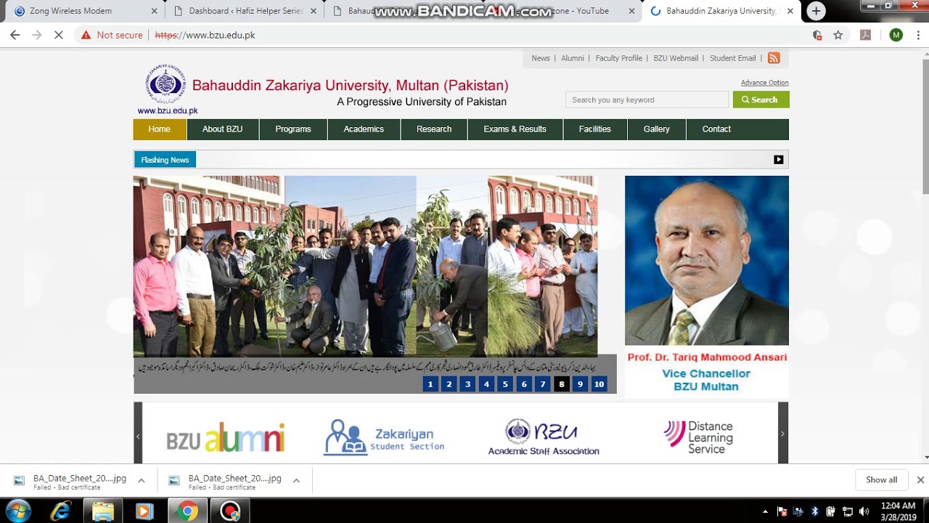This screenshot has width=929, height=523.
Task: Open Advance Option link
Action: [x=765, y=83]
